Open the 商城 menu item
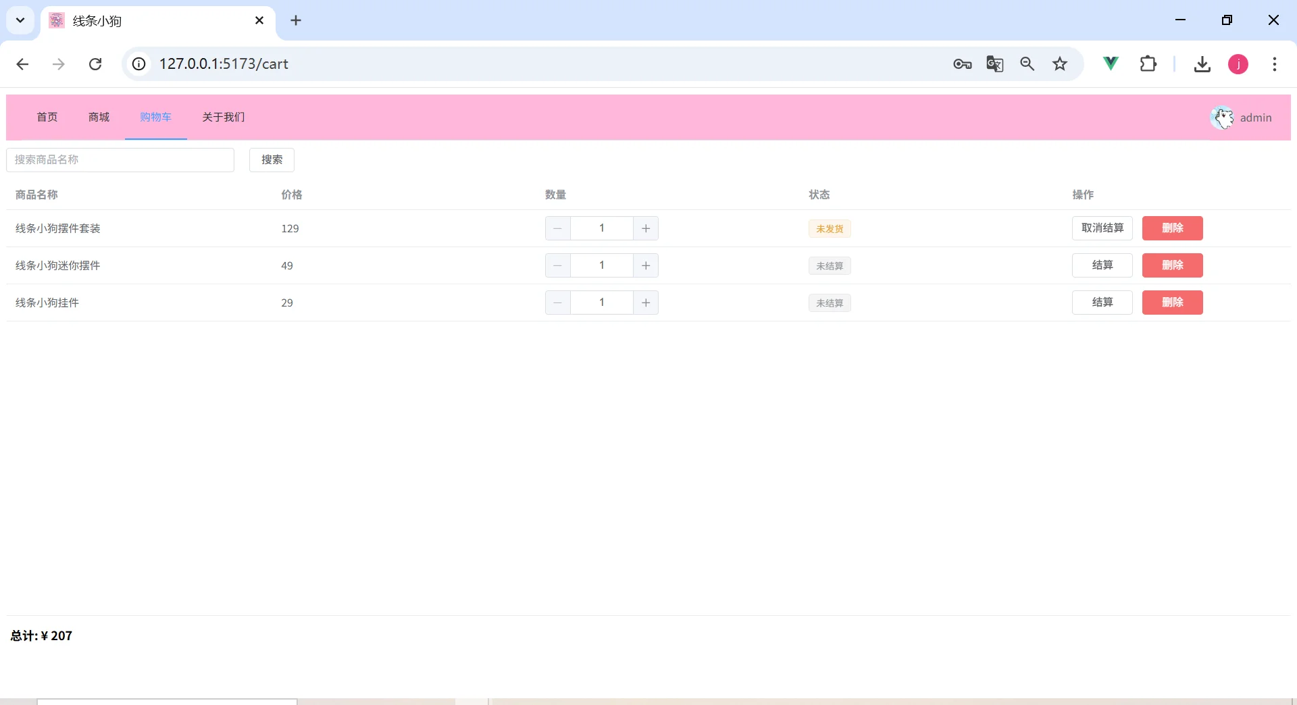The image size is (1297, 705). click(x=99, y=117)
